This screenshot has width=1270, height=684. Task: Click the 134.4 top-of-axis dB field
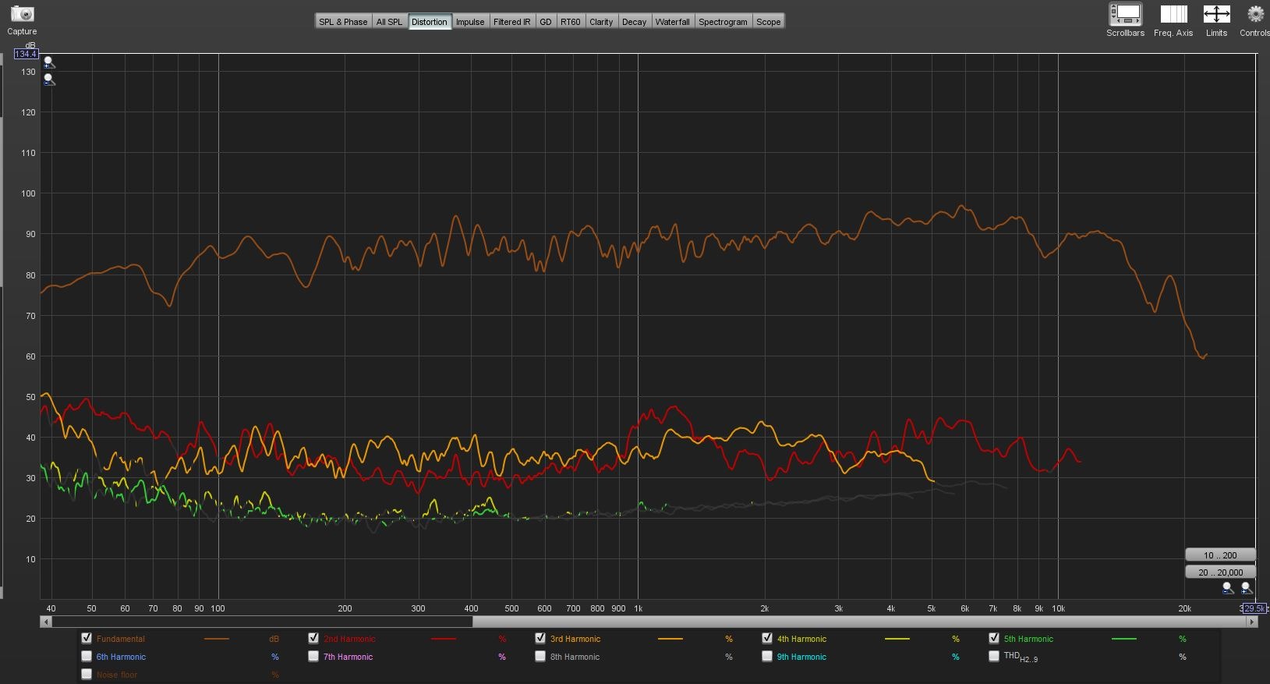26,54
